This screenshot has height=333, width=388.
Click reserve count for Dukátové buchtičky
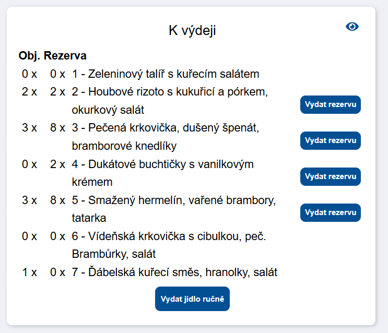(x=57, y=164)
